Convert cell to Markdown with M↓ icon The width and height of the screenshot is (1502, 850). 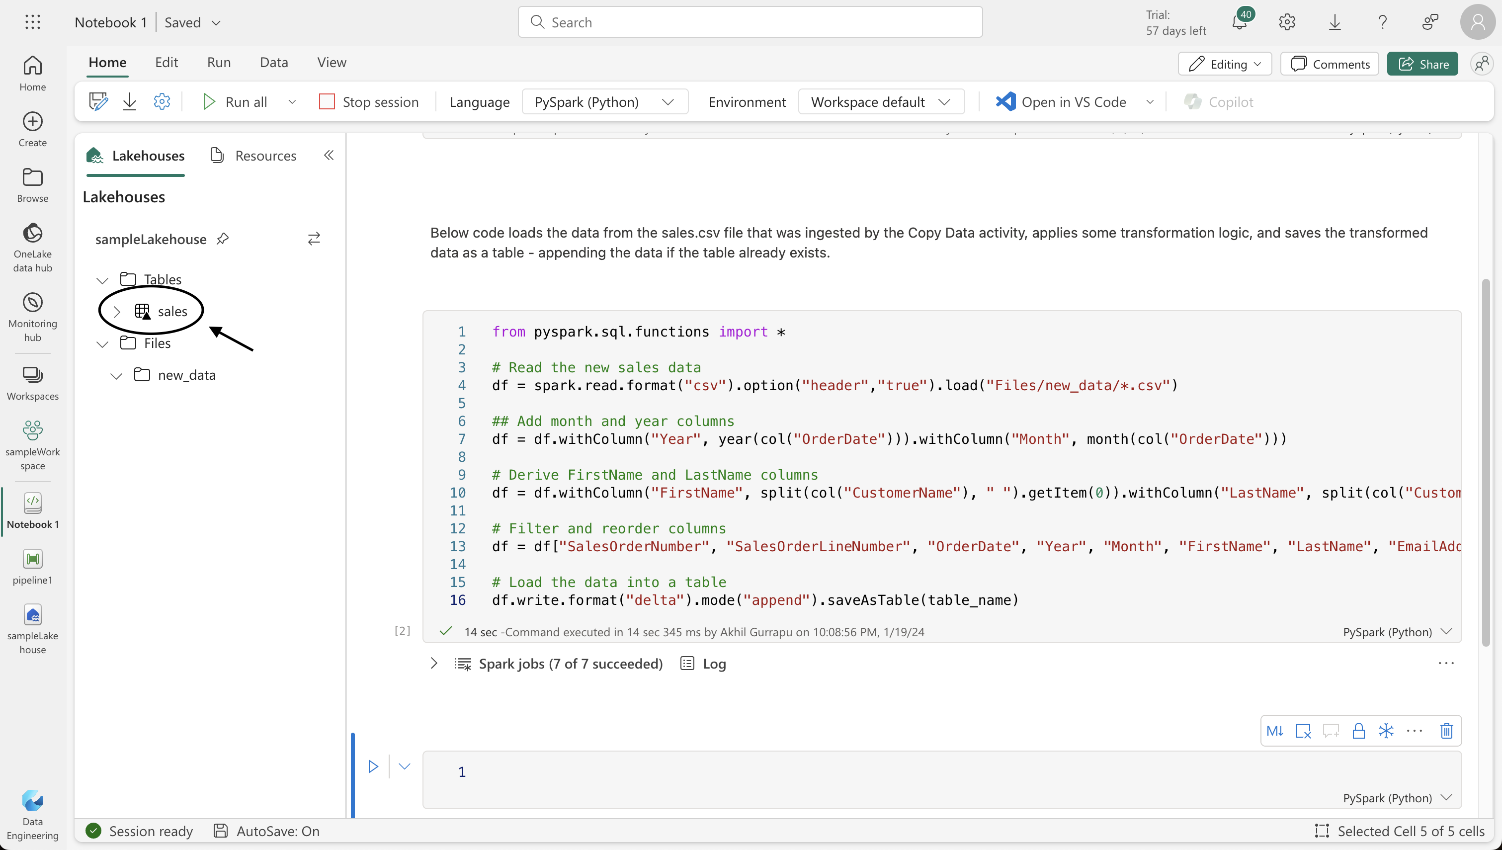pos(1274,730)
